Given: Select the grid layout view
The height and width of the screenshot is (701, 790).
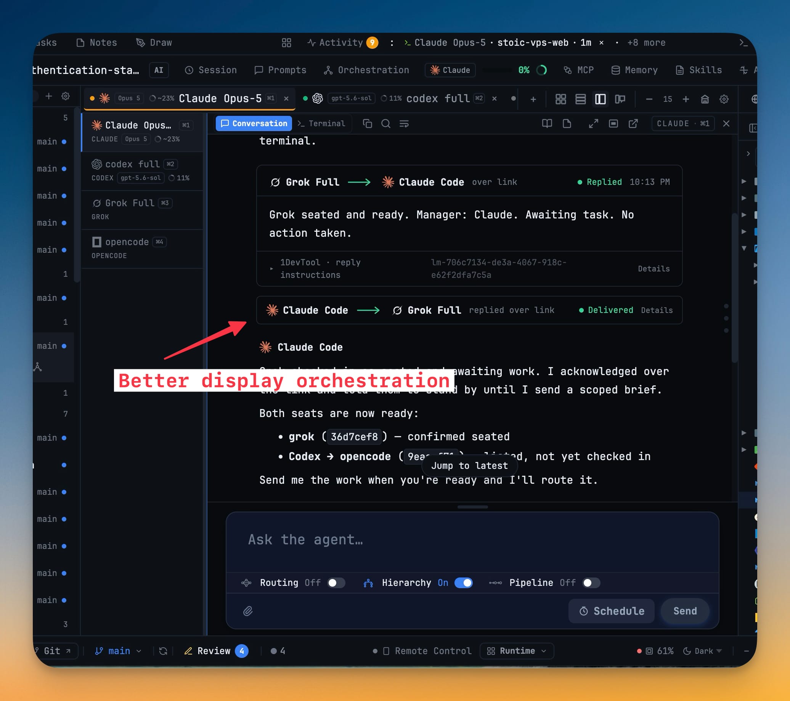Looking at the screenshot, I should click(x=560, y=99).
